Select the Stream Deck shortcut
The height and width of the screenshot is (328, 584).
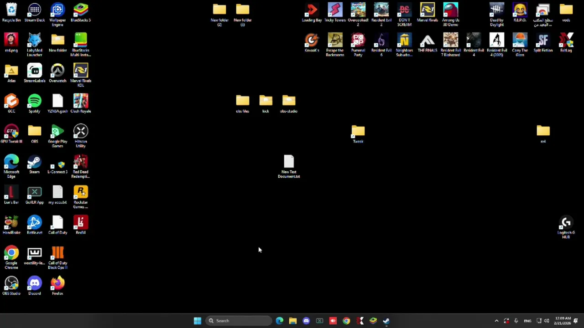35,12
